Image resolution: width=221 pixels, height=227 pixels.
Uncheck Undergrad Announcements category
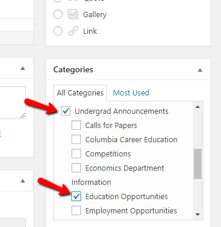tap(66, 111)
